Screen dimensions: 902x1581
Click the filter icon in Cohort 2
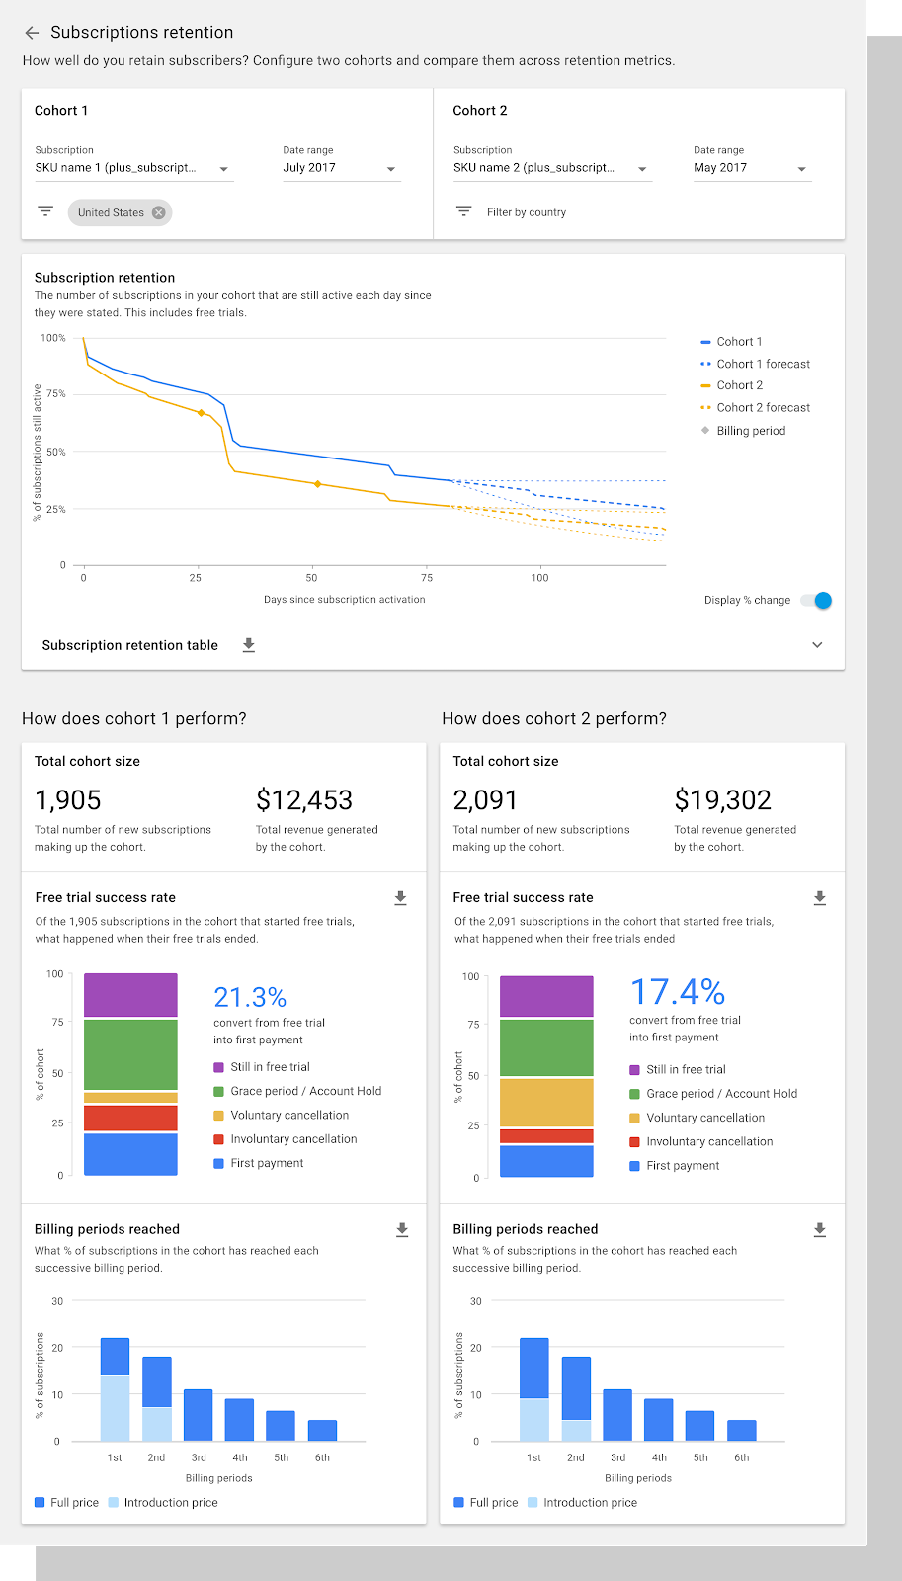pos(464,211)
